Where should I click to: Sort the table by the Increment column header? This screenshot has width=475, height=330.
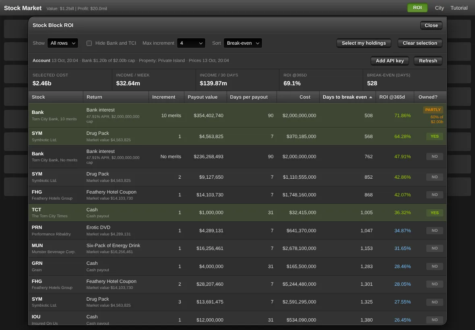166,97
